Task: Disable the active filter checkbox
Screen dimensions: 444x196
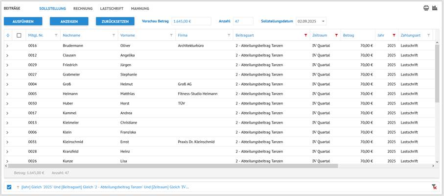Action: (9, 187)
